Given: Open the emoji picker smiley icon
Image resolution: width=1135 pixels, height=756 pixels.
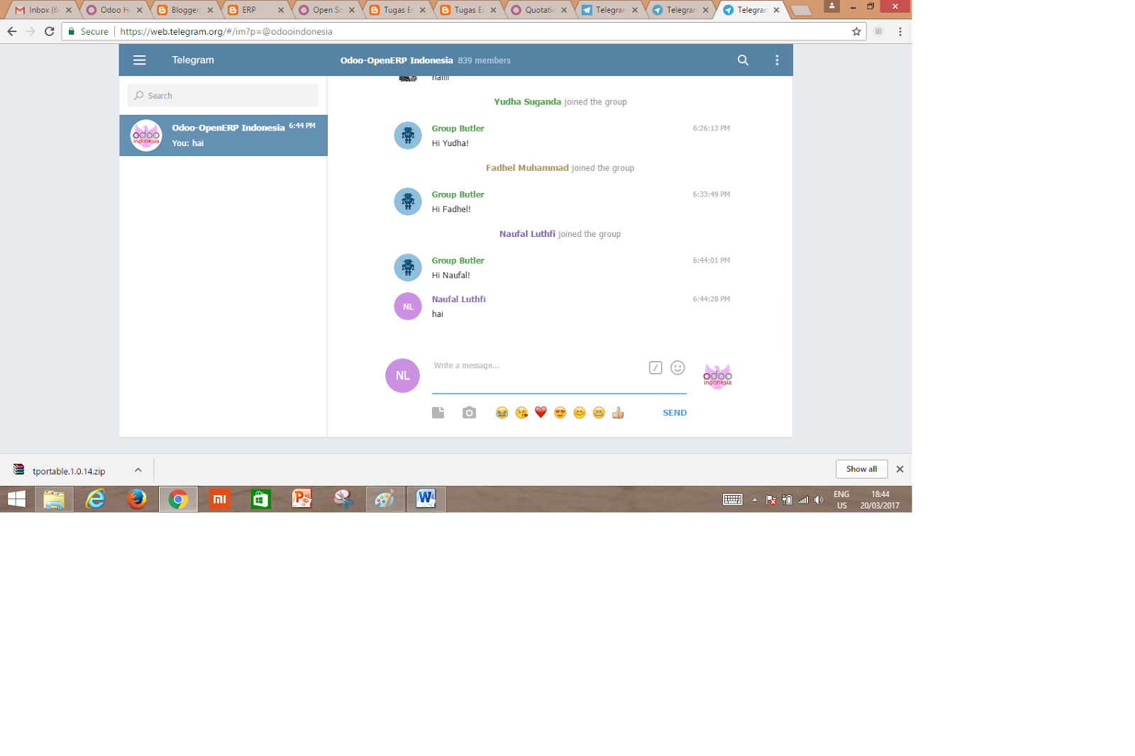Looking at the screenshot, I should pos(677,367).
